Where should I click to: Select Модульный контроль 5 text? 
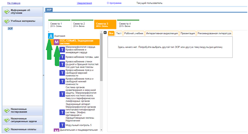pos(78,125)
